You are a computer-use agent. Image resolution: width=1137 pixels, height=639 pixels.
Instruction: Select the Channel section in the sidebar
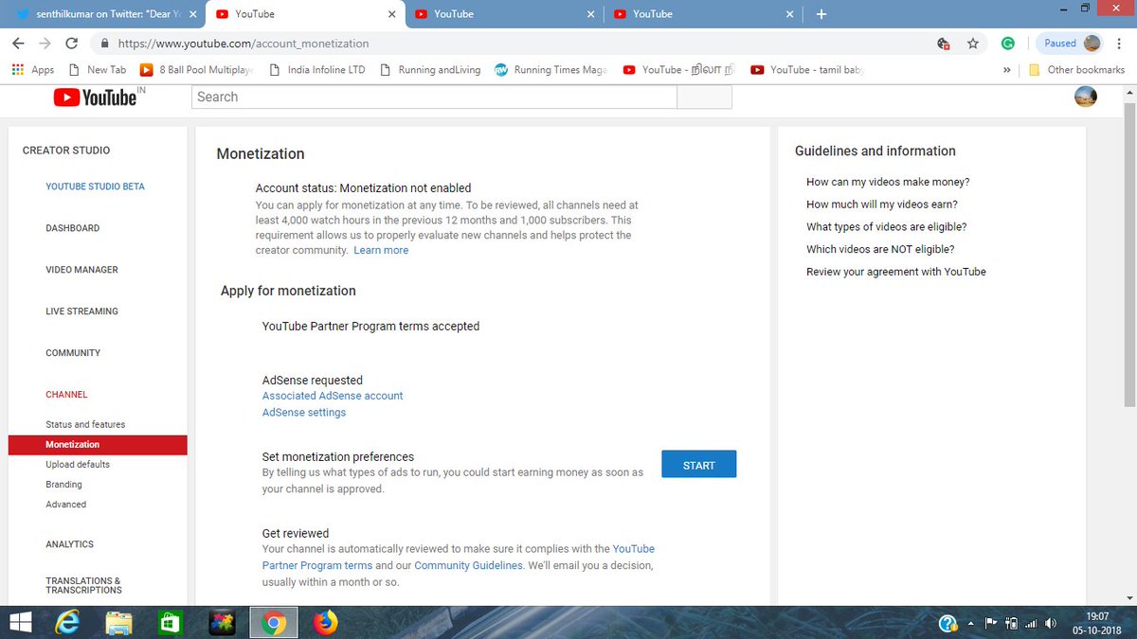coord(66,395)
